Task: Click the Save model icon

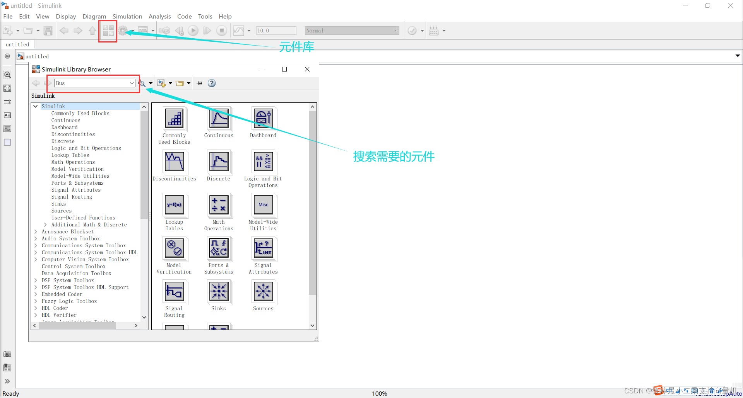Action: 48,31
